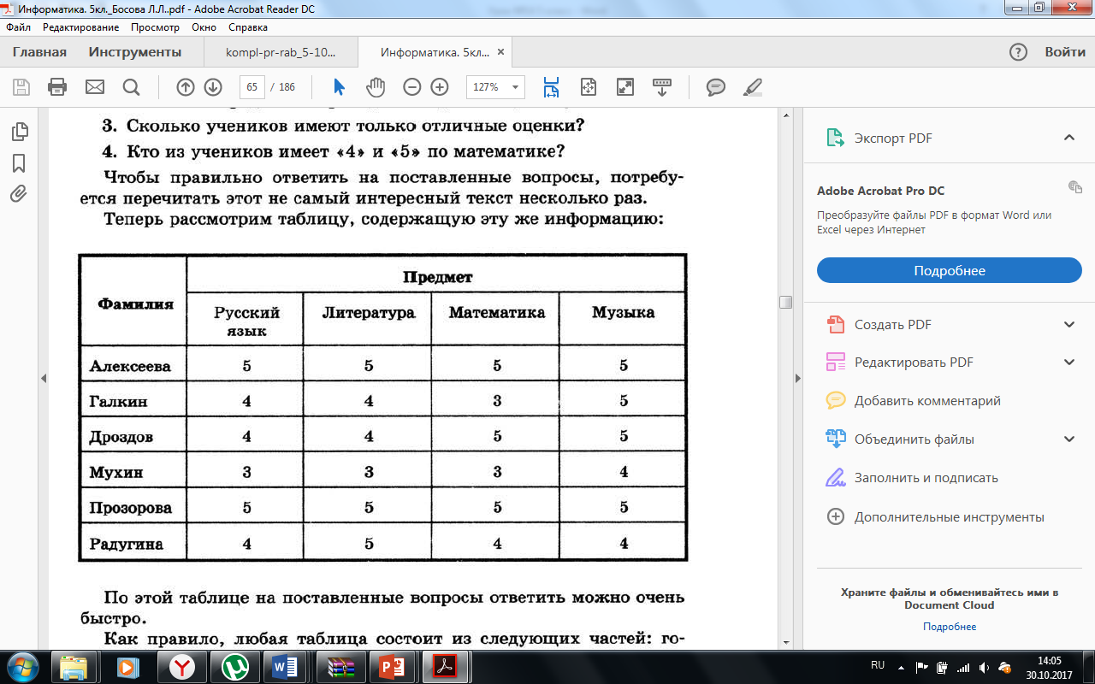Open the attachments paperclip panel

pos(19,193)
